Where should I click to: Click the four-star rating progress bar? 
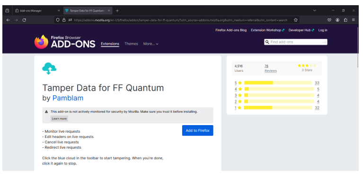[279, 89]
